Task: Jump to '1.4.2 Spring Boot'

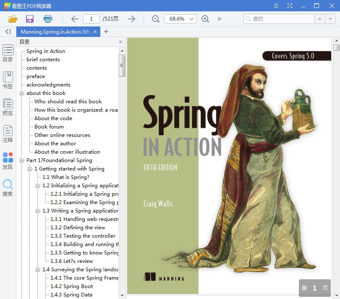Action: tap(71, 286)
